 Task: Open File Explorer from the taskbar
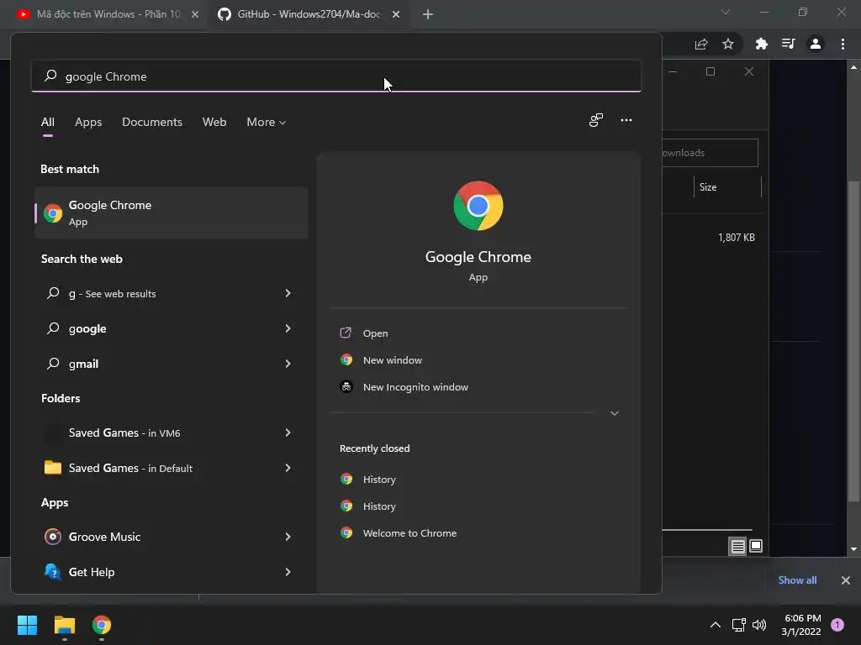64,625
